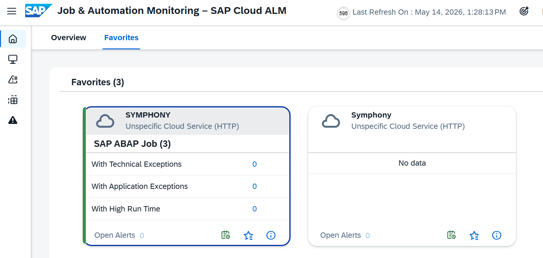Toggle favorite star on SYMPHONY card

248,235
